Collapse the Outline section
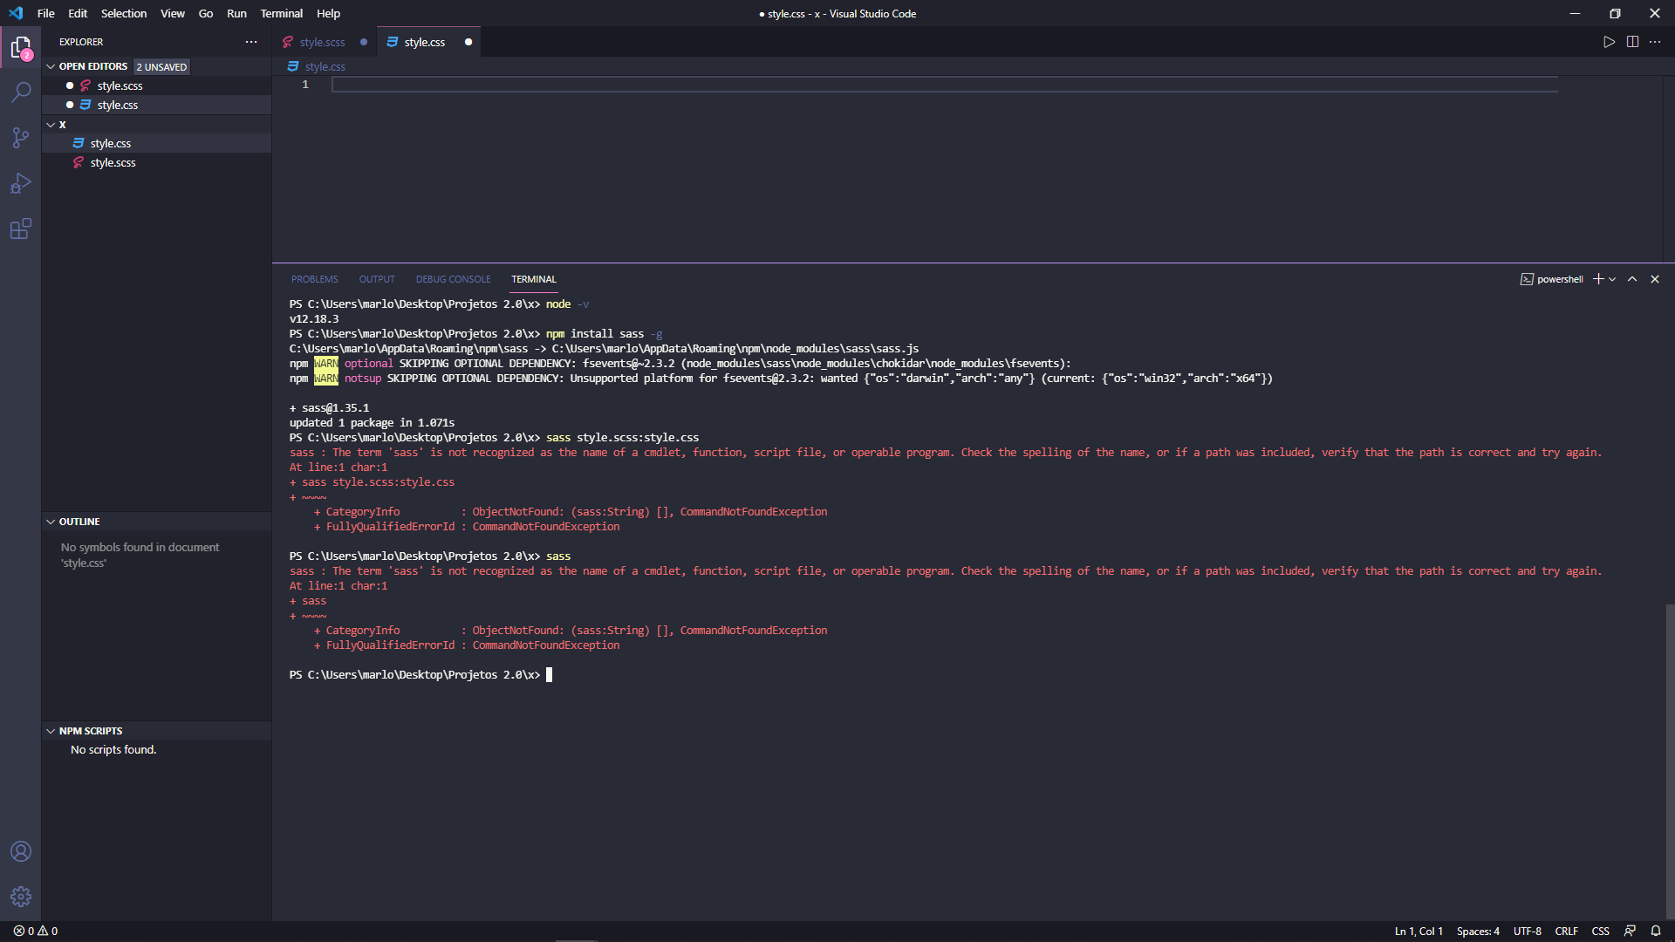The image size is (1675, 942). (x=51, y=522)
